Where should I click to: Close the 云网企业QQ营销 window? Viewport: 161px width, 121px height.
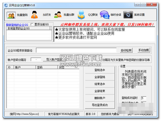[x=152, y=4]
